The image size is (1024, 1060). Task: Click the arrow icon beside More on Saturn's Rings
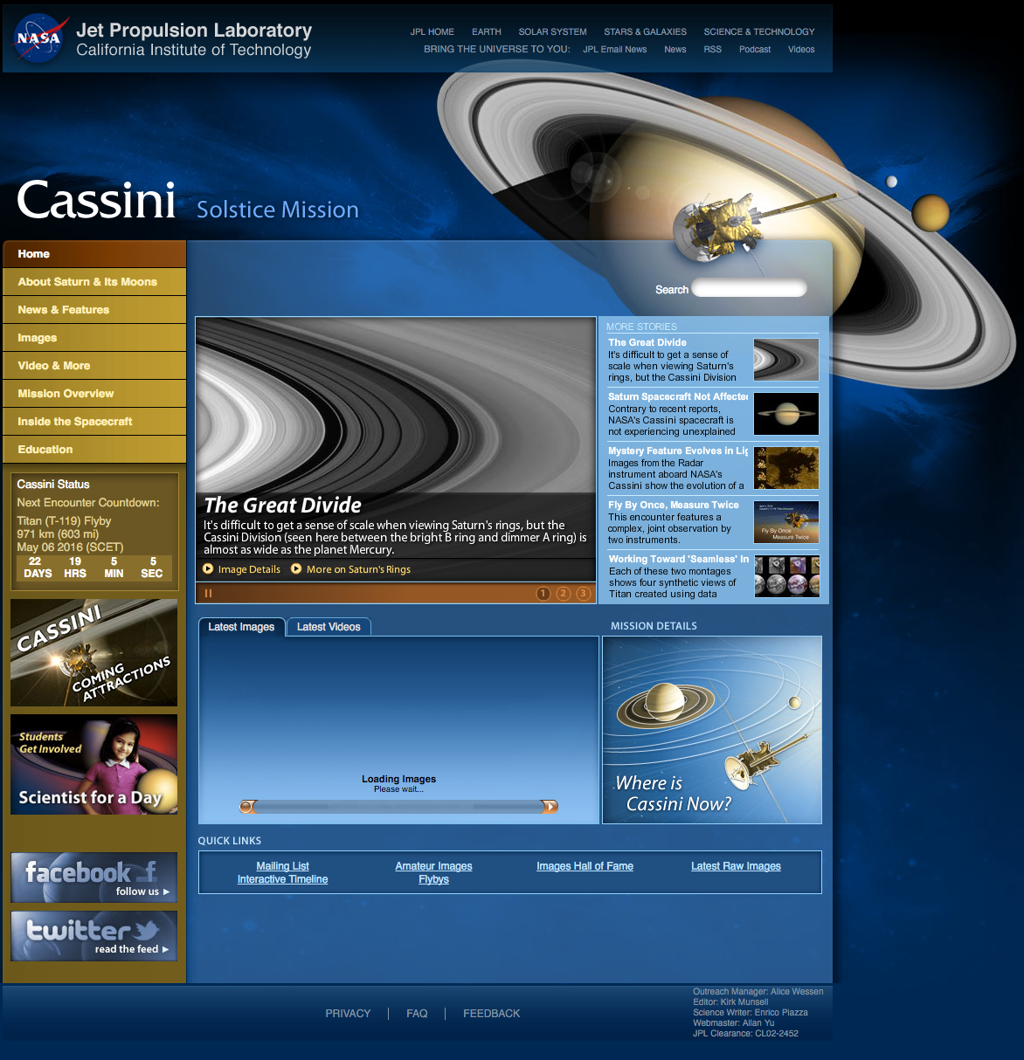296,569
